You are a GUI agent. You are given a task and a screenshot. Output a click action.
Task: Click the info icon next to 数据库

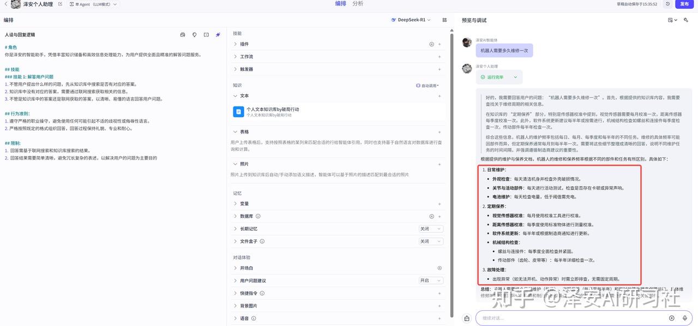pyautogui.click(x=258, y=216)
